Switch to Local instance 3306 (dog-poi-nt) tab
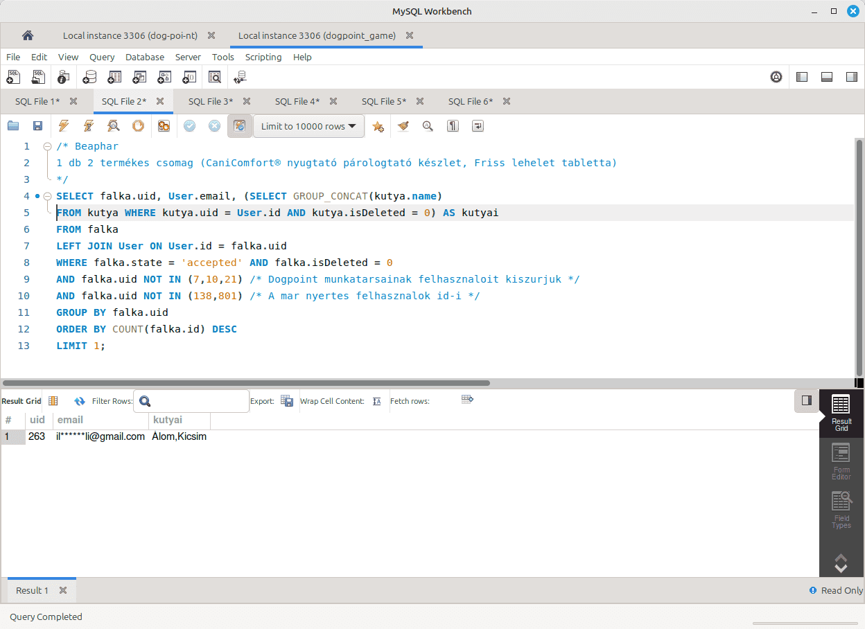 pyautogui.click(x=132, y=35)
